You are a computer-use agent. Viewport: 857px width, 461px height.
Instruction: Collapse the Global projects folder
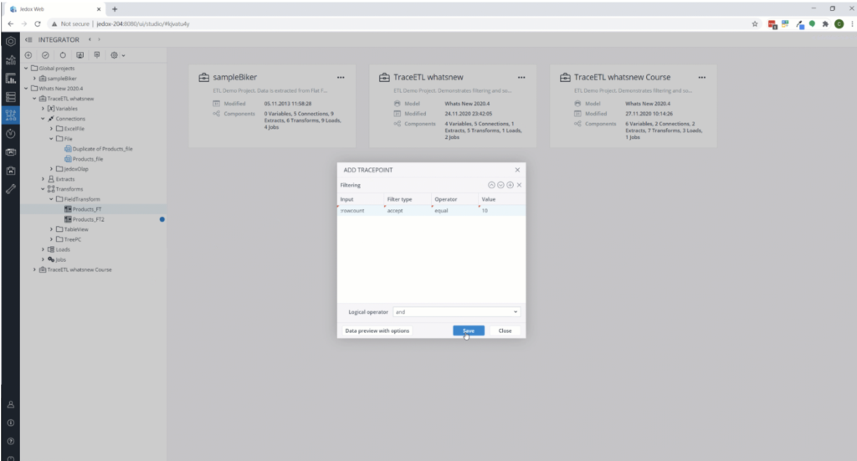pyautogui.click(x=26, y=69)
